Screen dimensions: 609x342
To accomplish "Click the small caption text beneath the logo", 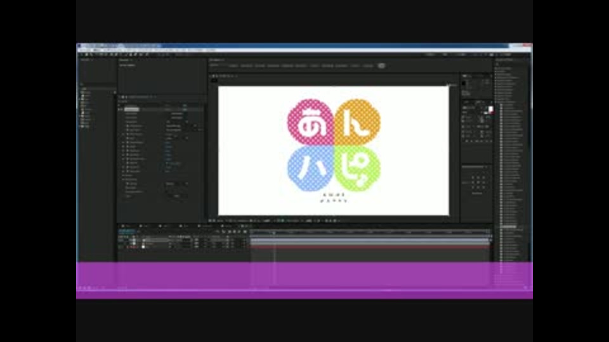I will click(x=333, y=198).
